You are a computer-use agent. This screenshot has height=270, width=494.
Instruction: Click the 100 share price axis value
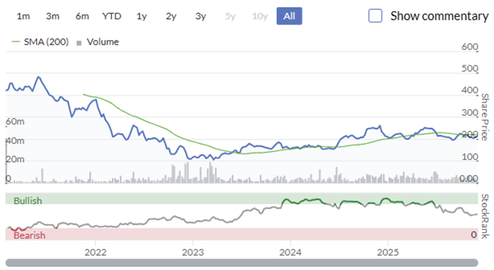pos(470,157)
